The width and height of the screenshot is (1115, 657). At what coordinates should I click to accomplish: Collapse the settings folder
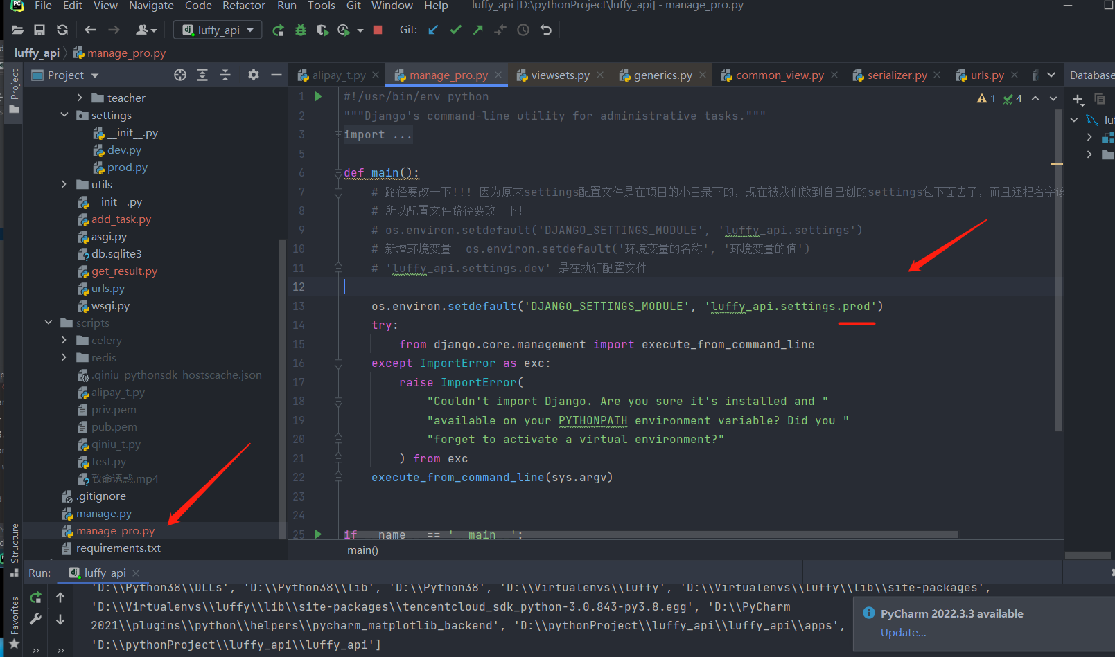tap(64, 115)
